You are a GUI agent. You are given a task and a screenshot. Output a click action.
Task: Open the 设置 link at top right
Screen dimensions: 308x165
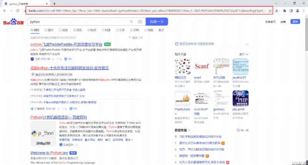pyautogui.click(x=283, y=22)
